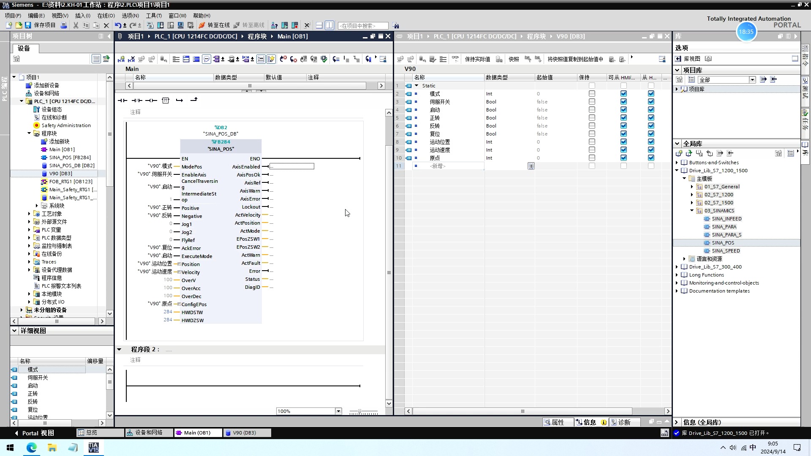Drag the zoom level slider to 100%

pyautogui.click(x=363, y=411)
